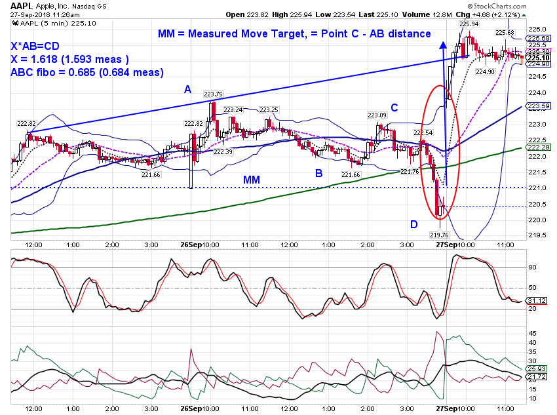Click the 31.12 stochastic value tag
The width and height of the screenshot is (557, 415).
[x=537, y=300]
